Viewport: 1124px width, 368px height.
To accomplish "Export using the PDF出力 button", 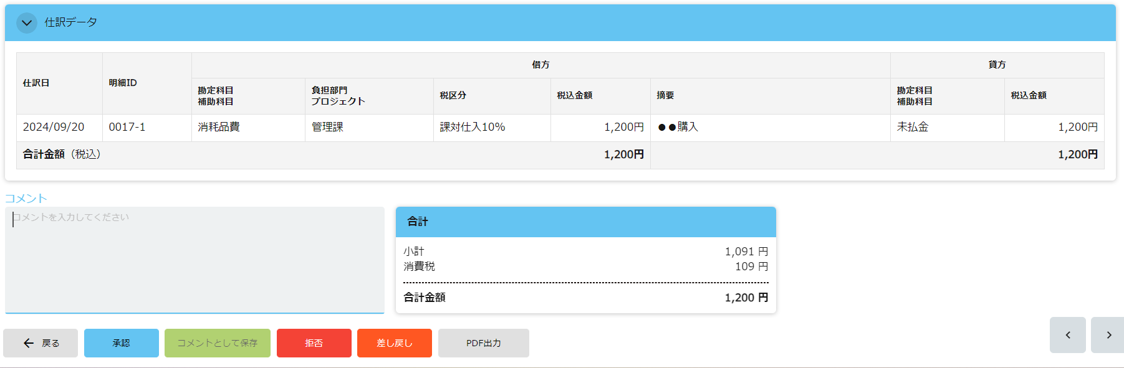I will coord(483,343).
